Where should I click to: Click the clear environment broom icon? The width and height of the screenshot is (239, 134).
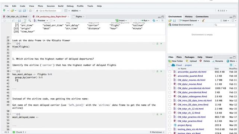[203, 20]
